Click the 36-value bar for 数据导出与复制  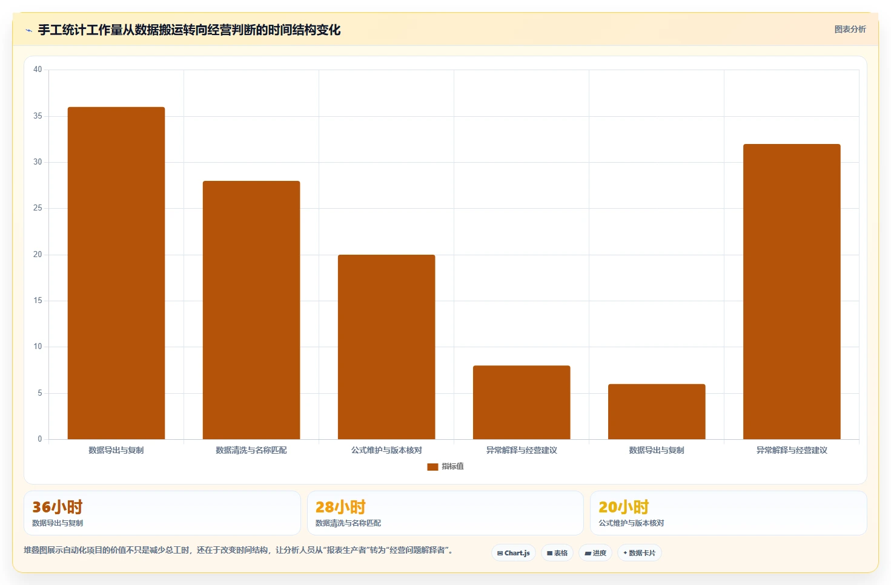(x=116, y=273)
